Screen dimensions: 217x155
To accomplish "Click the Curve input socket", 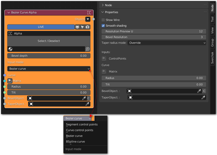I will click(5, 75).
